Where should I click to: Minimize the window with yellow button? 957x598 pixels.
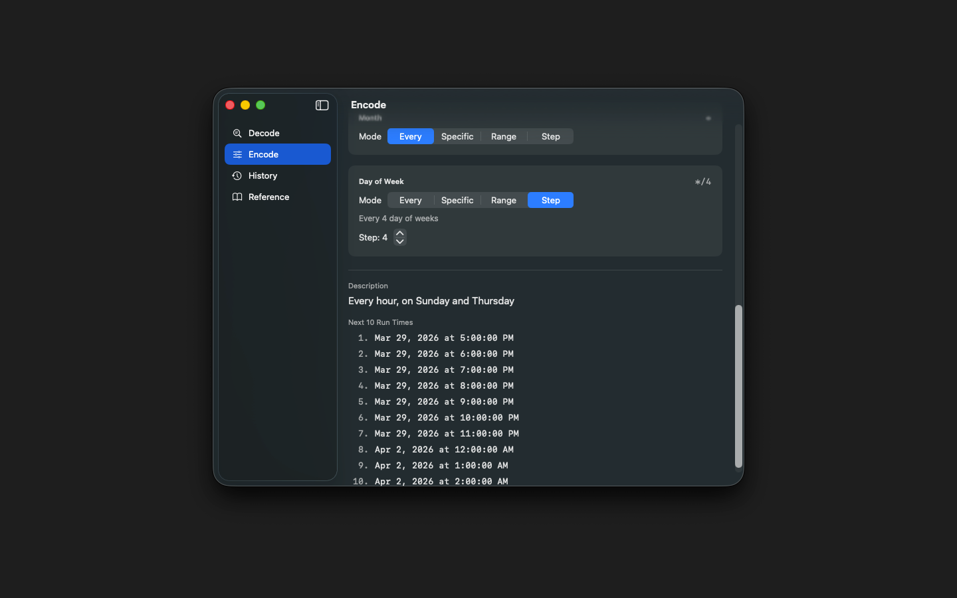(245, 105)
